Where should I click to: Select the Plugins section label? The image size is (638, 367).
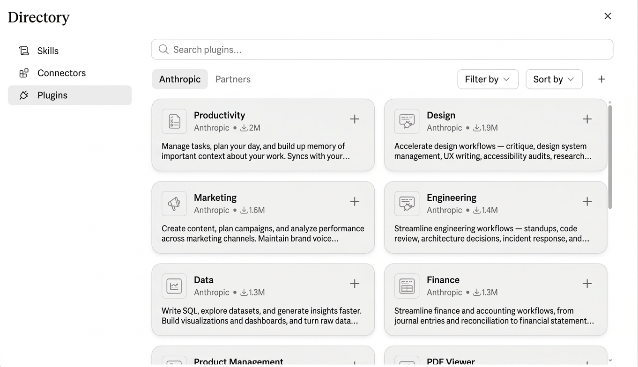point(52,95)
